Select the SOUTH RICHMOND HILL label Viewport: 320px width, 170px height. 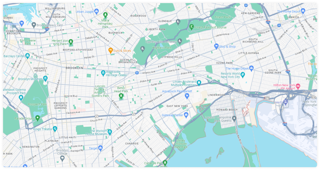(x=253, y=40)
